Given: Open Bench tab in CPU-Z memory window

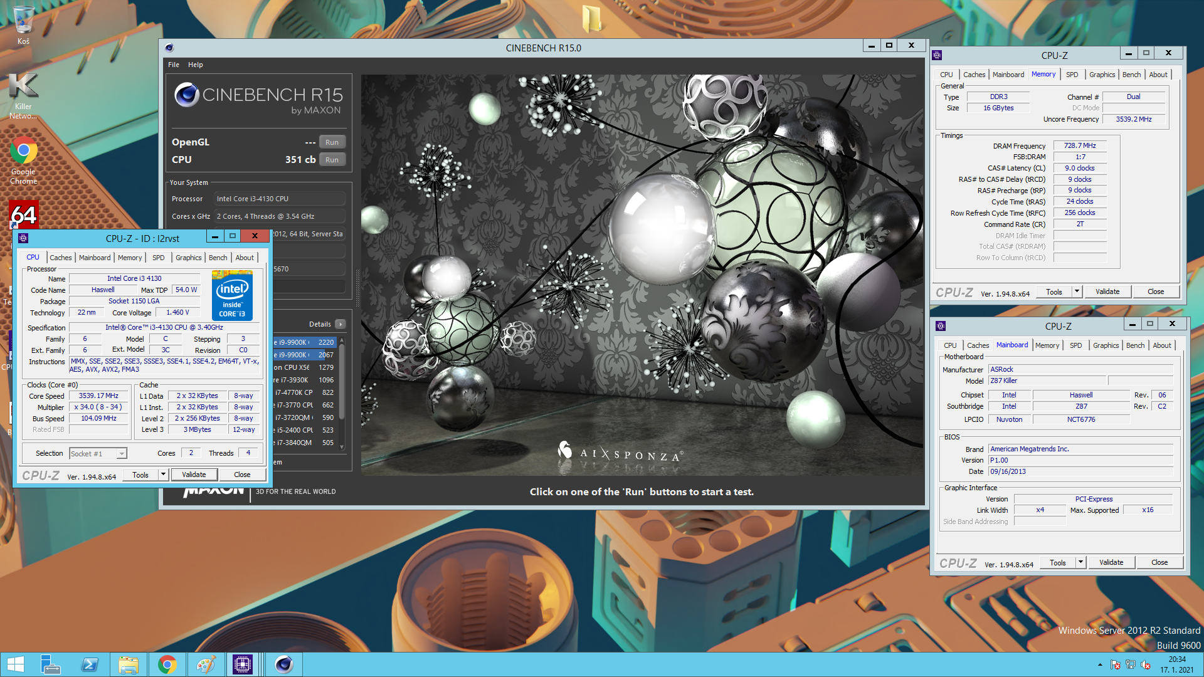Looking at the screenshot, I should click(1132, 75).
